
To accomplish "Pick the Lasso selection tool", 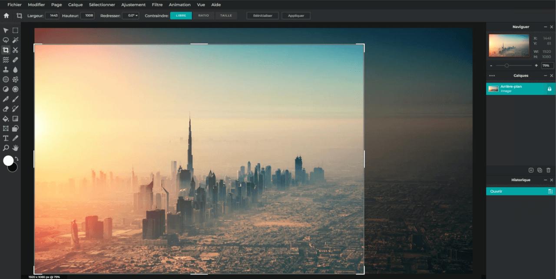I will 6,40.
